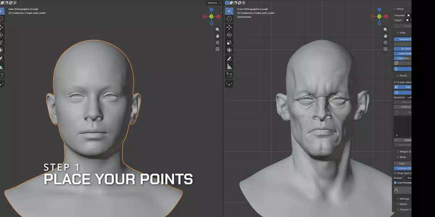Click green Y axis on left viewport gizmo
Viewport: 435px width, 217px height.
click(211, 16)
